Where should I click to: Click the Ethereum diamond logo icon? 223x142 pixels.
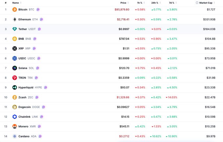(14, 19)
